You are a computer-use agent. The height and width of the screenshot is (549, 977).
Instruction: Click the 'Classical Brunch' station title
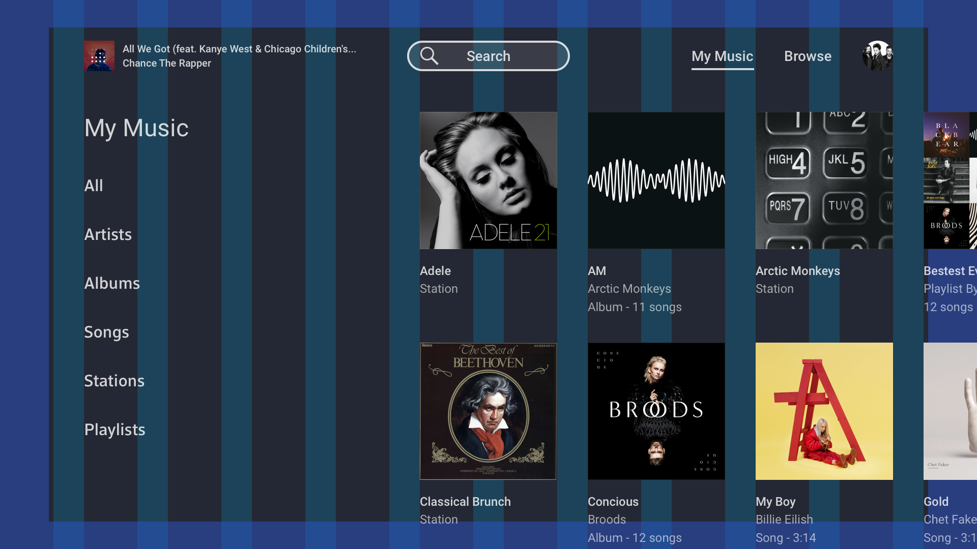pyautogui.click(x=465, y=502)
